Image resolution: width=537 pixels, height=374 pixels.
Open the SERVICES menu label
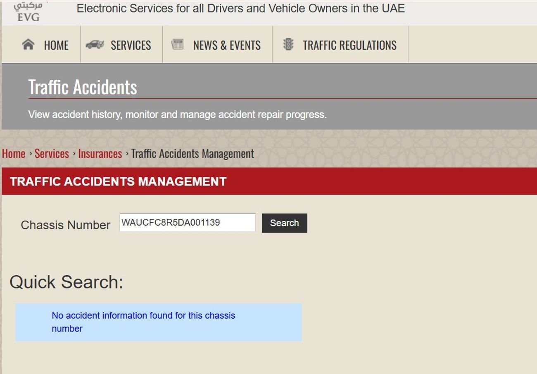131,45
